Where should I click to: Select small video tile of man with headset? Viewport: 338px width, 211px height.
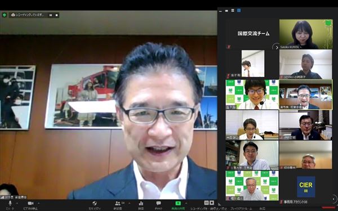pyautogui.click(x=252, y=64)
